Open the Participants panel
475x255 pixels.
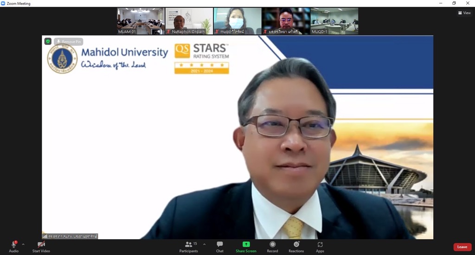188,246
